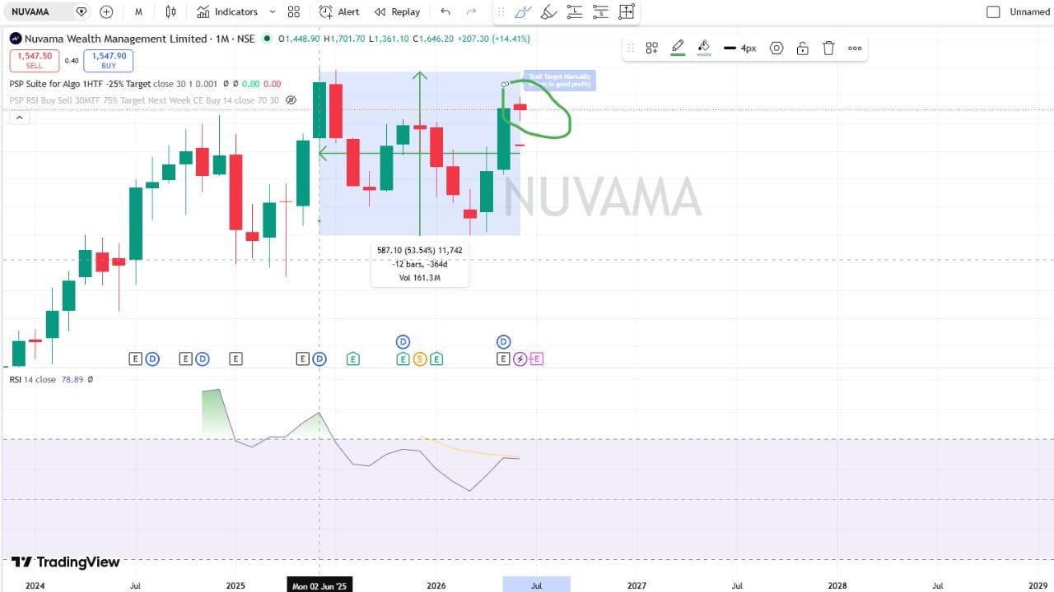
Task: Select the long position tool icon
Action: (574, 12)
